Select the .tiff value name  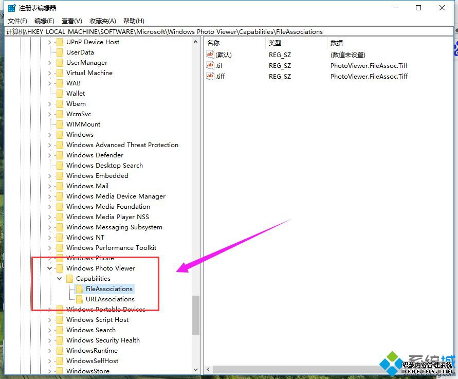point(220,76)
